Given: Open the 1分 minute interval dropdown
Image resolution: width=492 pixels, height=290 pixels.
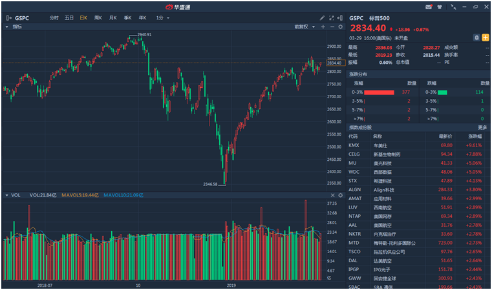Looking at the screenshot, I should (162, 18).
